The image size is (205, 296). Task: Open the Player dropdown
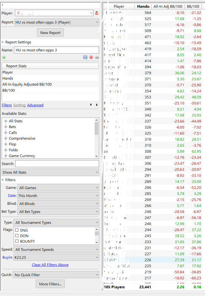[54, 13]
